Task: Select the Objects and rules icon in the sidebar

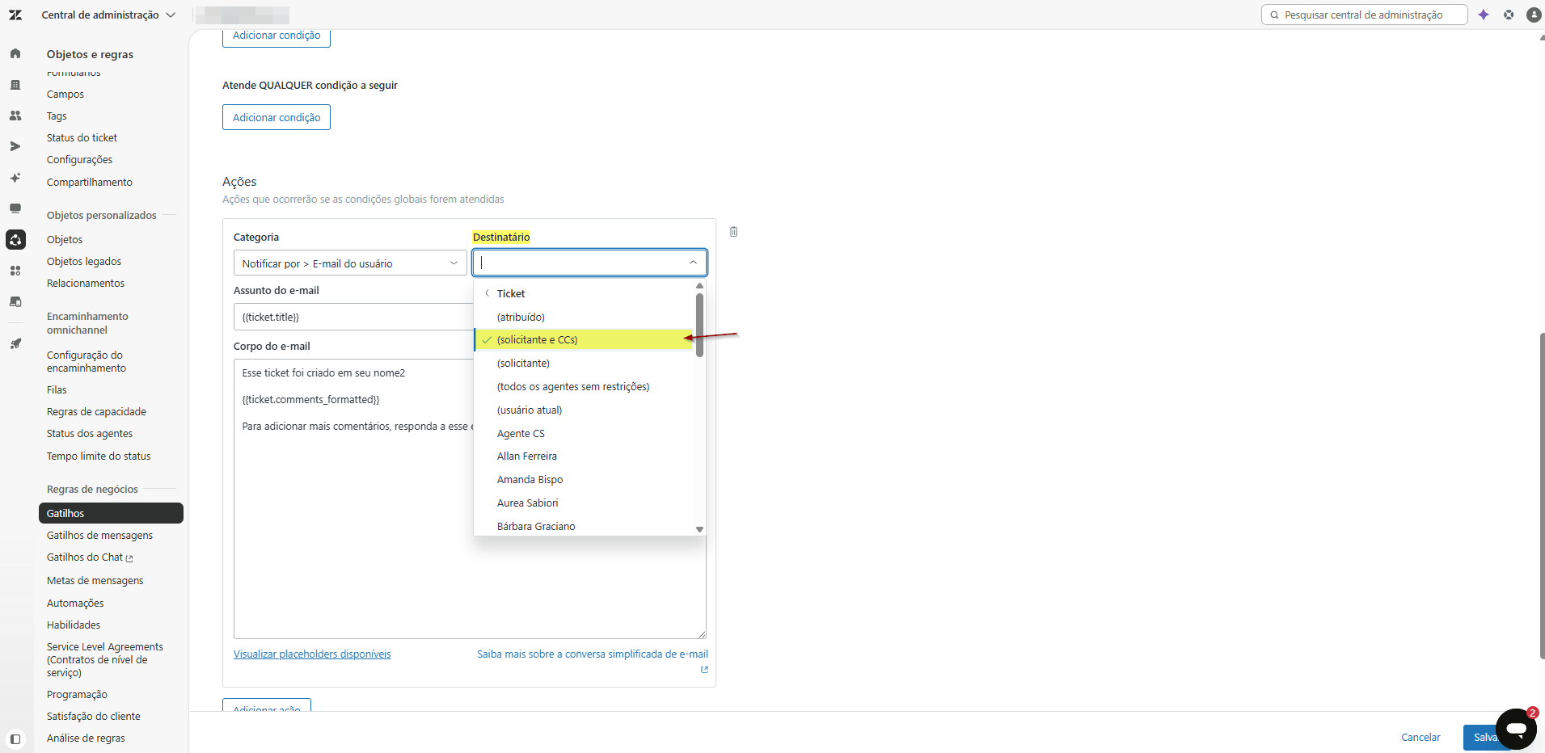Action: point(15,239)
